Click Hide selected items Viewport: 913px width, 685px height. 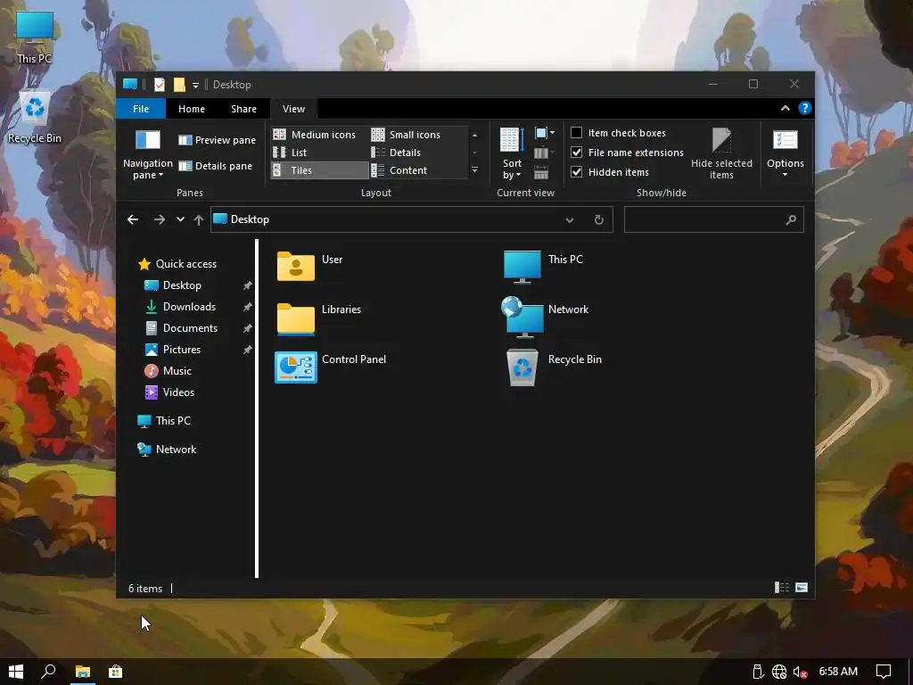[x=721, y=153]
